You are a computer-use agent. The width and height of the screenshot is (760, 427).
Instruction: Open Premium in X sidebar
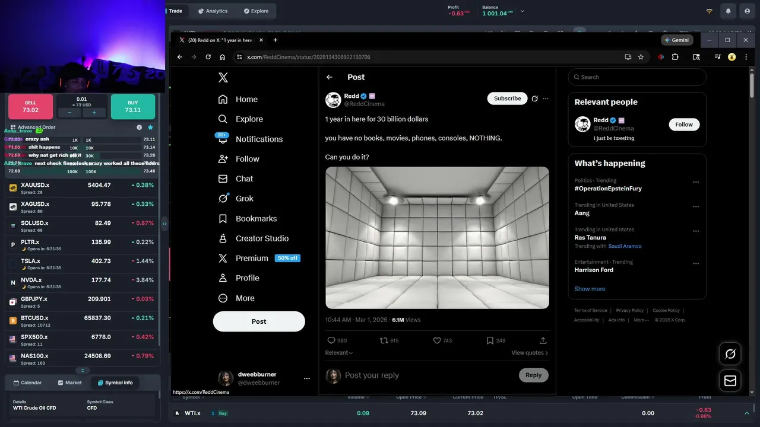tap(259, 258)
